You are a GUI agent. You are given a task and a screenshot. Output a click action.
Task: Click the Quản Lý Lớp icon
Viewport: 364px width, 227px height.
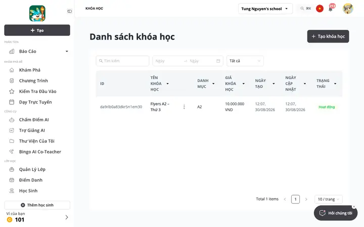tap(12, 169)
